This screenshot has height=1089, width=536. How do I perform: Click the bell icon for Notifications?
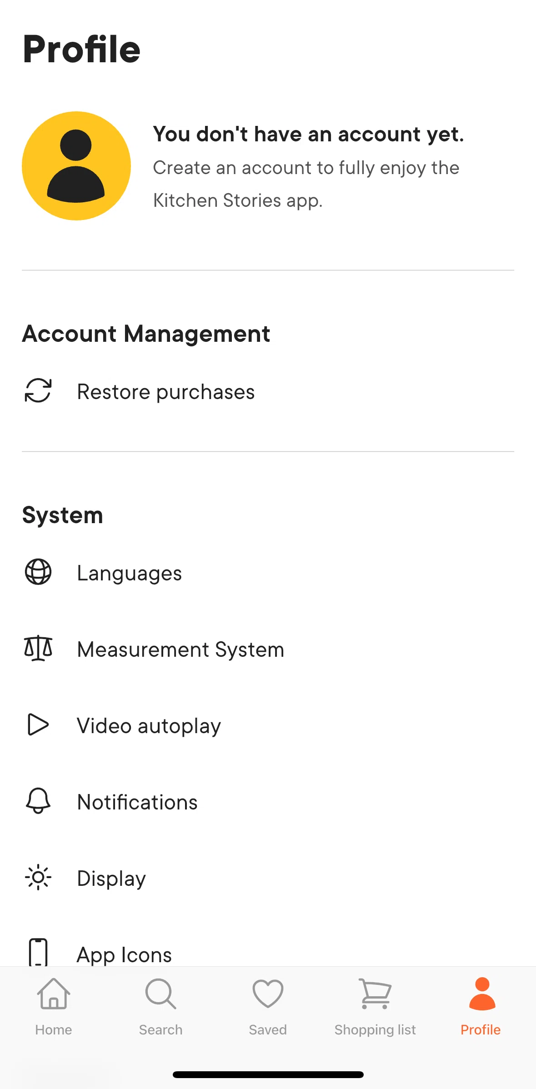(38, 801)
